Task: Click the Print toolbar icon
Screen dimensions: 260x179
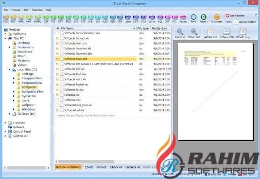Action: pyautogui.click(x=194, y=19)
